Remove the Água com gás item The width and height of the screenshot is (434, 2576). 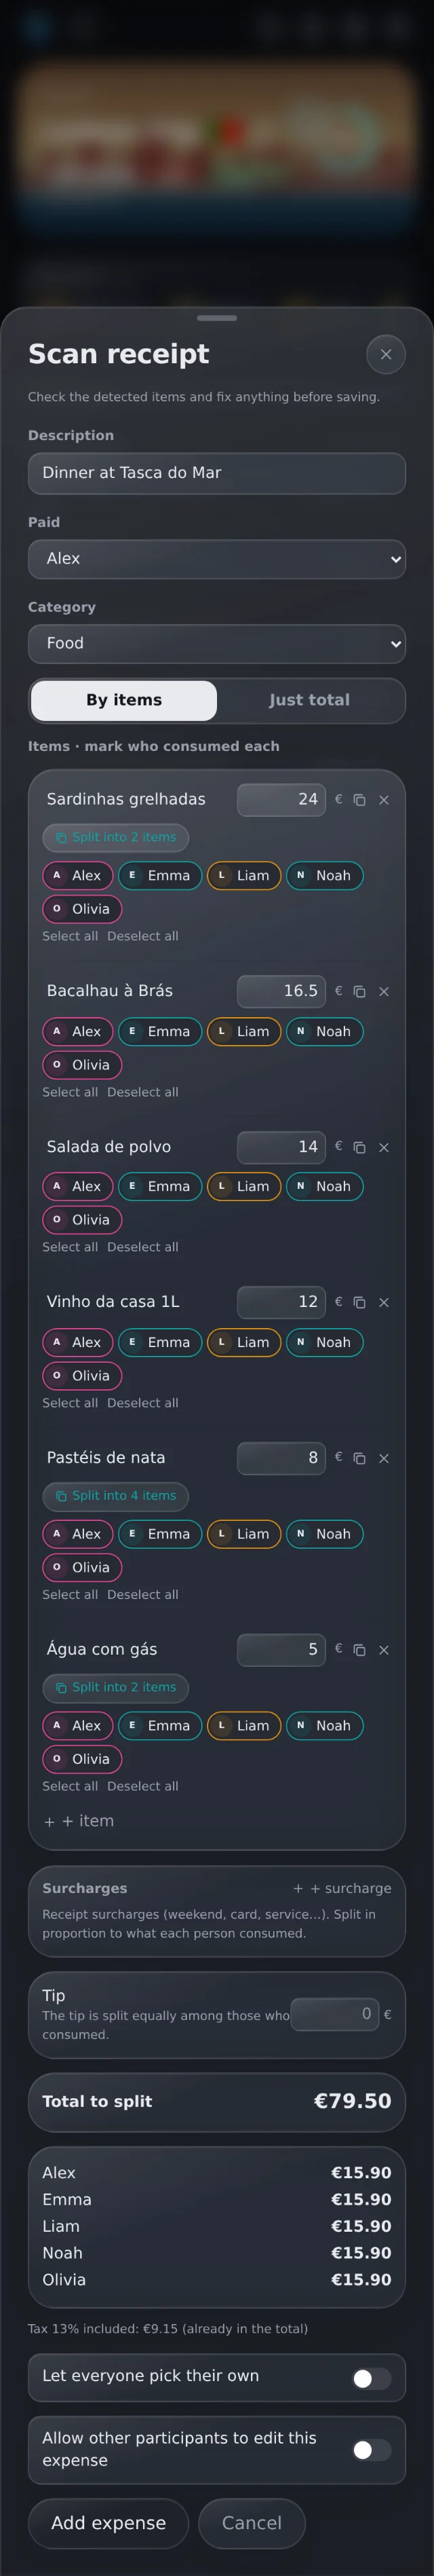tap(384, 1649)
